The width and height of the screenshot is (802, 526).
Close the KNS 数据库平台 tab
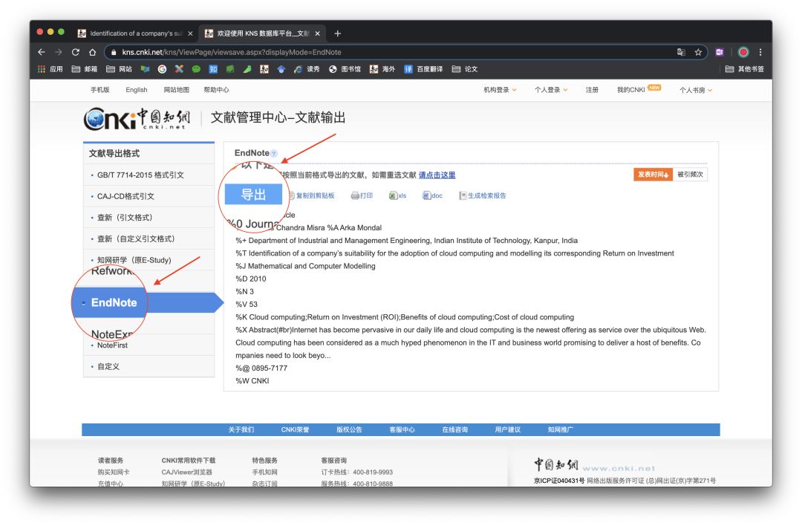(x=318, y=33)
